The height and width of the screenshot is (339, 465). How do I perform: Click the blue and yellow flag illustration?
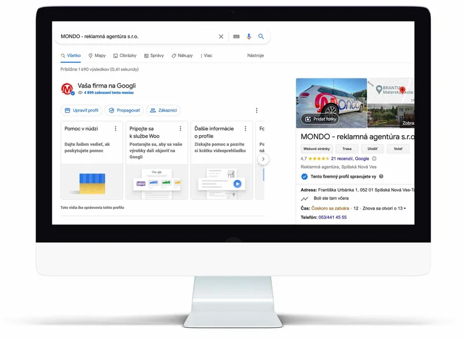tap(92, 183)
